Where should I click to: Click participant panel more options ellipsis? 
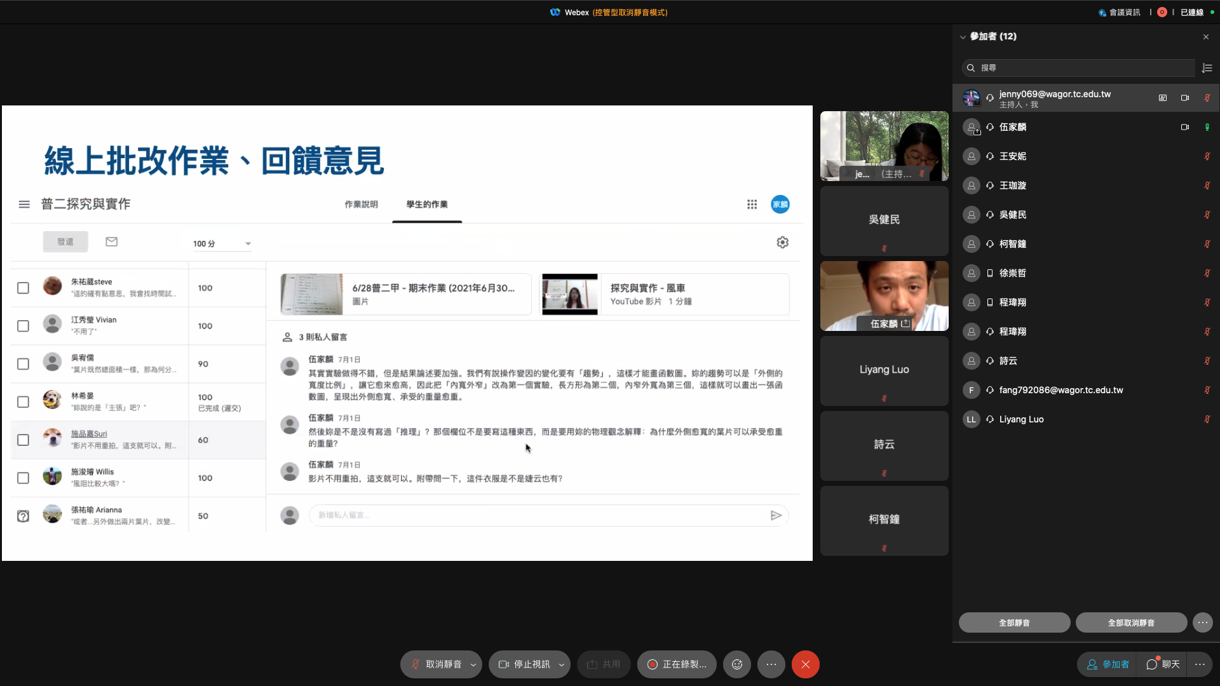pos(1202,622)
